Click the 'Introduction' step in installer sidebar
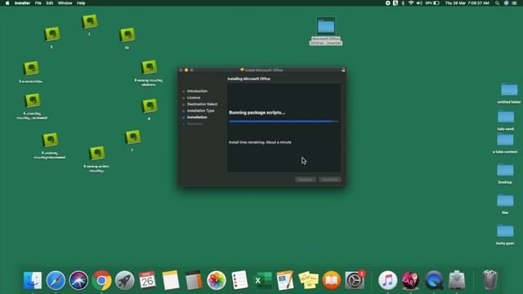This screenshot has height=294, width=523. click(197, 91)
